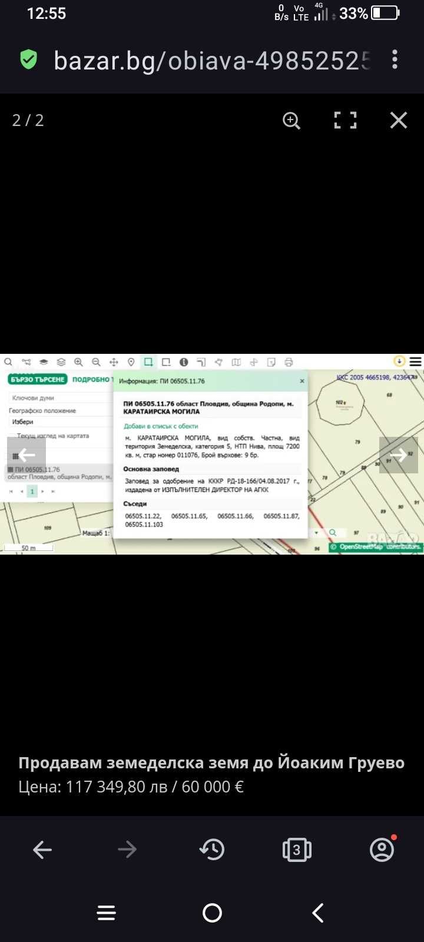Zoom into the photo with magnifier icon
424x942 pixels.
coord(291,121)
